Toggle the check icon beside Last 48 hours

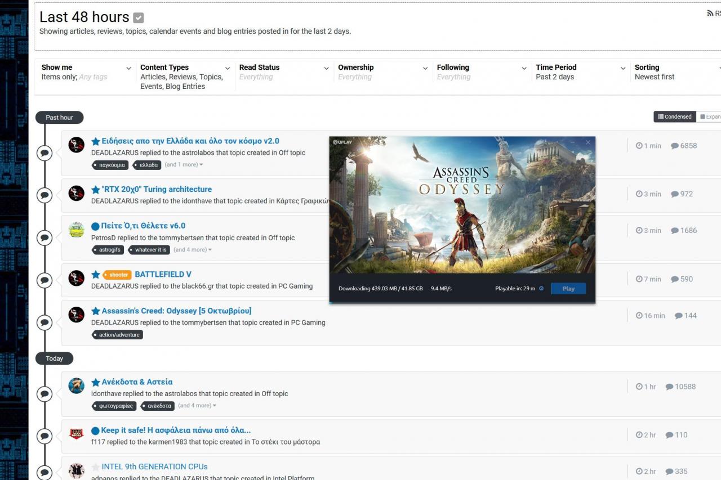tap(138, 18)
